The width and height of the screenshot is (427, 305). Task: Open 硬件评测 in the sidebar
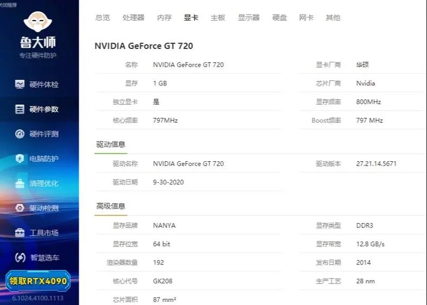pyautogui.click(x=37, y=134)
